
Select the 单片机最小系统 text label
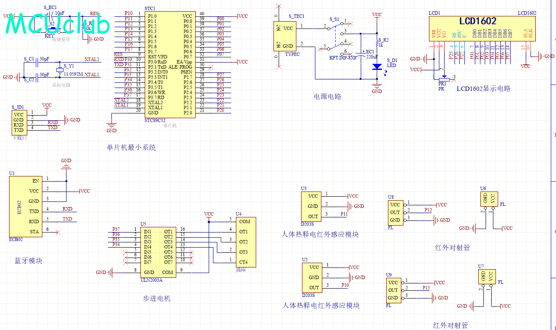(x=131, y=148)
